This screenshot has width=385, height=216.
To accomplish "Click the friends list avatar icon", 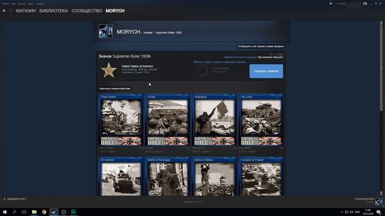I will click(x=379, y=202).
